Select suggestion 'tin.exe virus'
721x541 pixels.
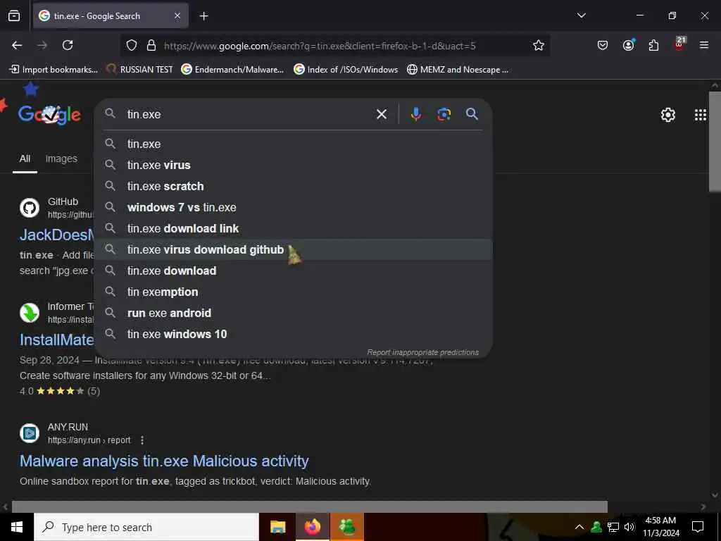click(x=294, y=165)
